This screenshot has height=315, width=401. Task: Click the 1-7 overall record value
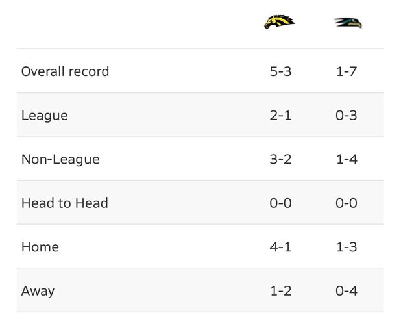[346, 71]
